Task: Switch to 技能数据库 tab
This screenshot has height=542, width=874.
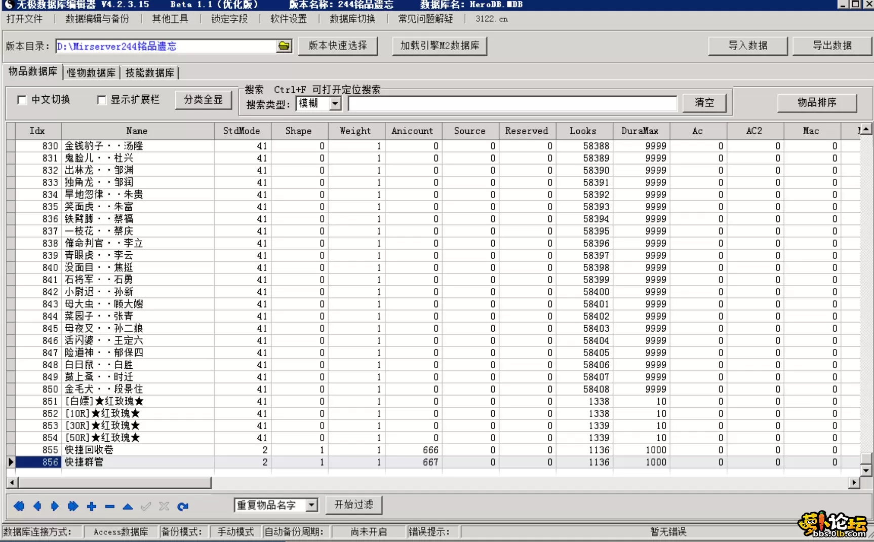Action: [150, 73]
